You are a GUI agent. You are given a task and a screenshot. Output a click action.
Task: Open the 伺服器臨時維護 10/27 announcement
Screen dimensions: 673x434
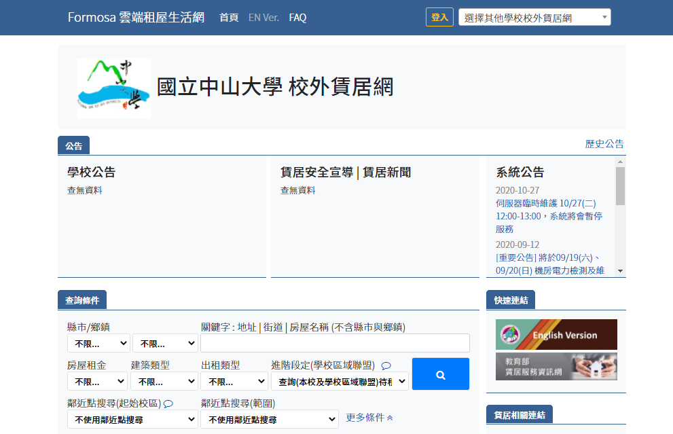[x=549, y=216]
